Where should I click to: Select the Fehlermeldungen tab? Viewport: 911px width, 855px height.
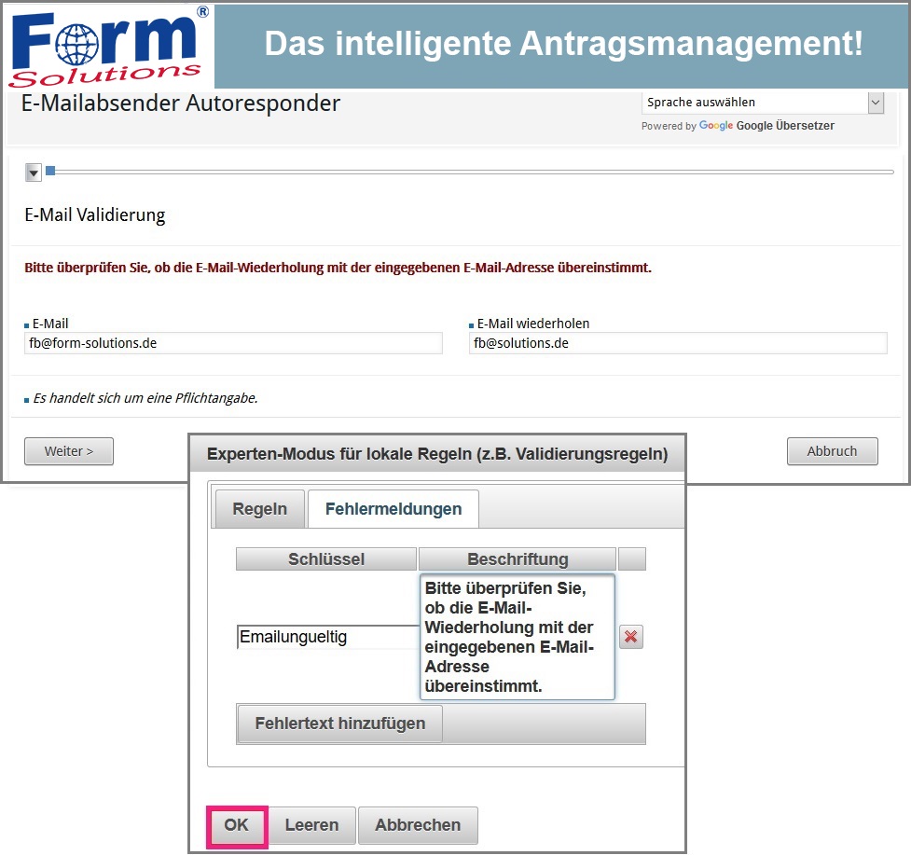(393, 509)
